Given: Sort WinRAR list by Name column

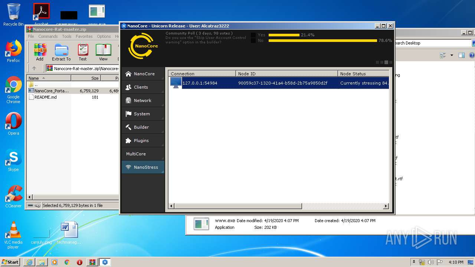Looking at the screenshot, I should tap(49, 78).
